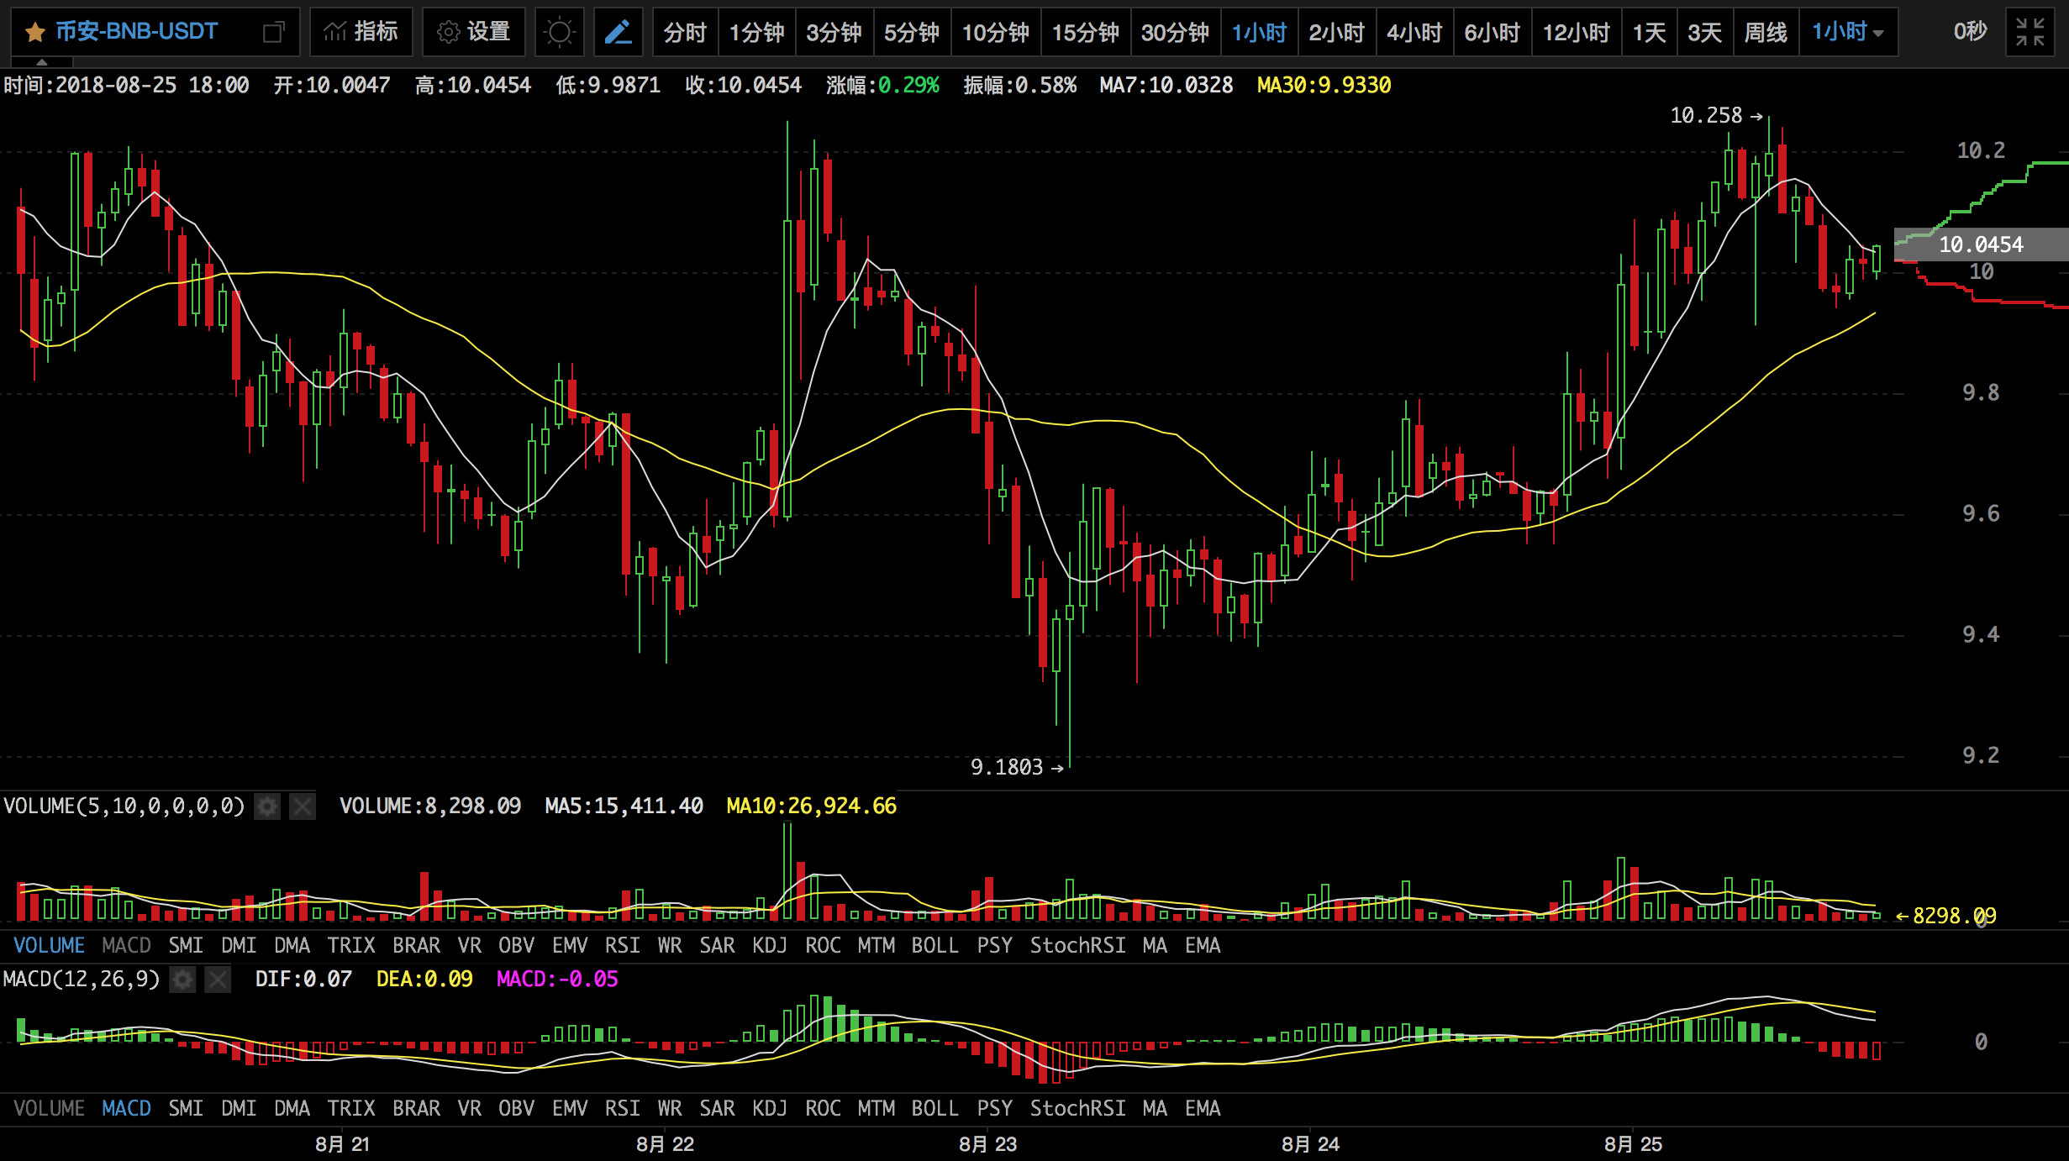The width and height of the screenshot is (2069, 1161).
Task: Switch first sub-panel to RSI
Action: pyautogui.click(x=623, y=946)
